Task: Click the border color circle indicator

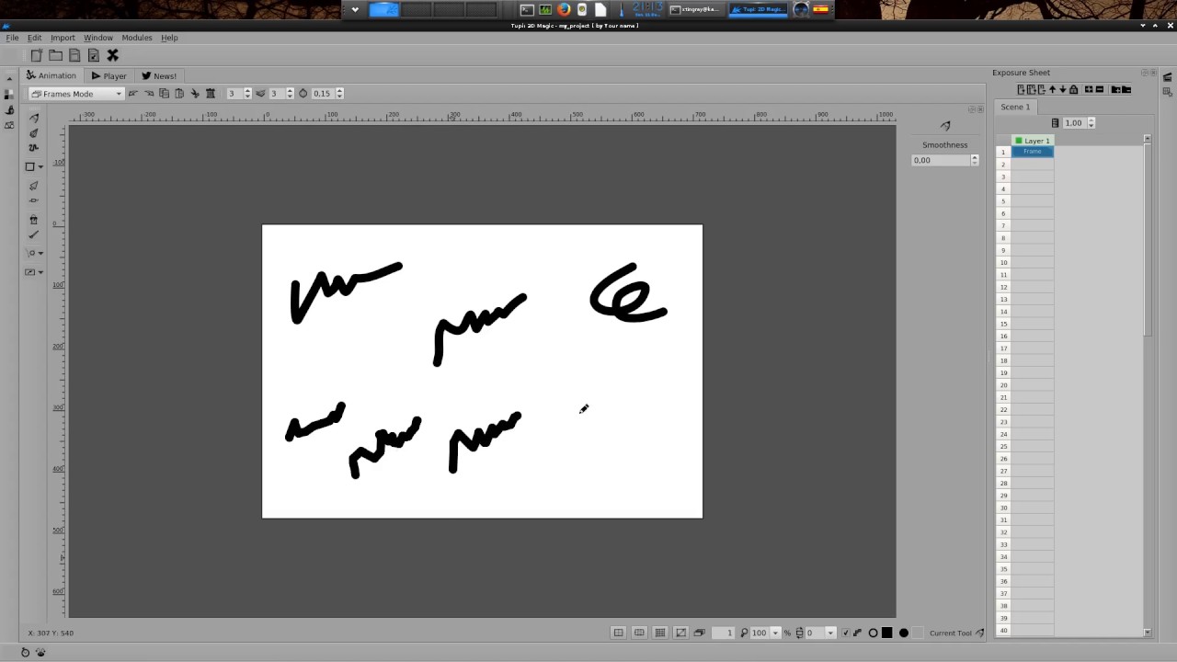Action: pyautogui.click(x=873, y=633)
